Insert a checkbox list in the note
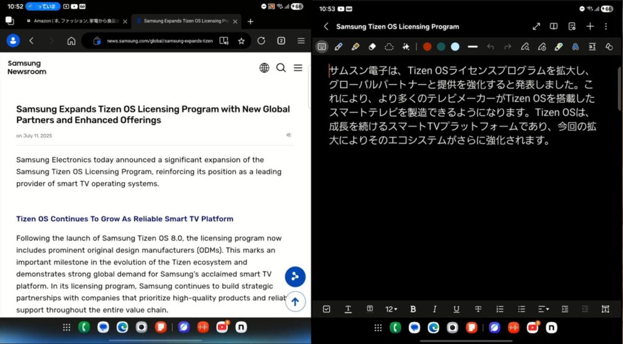 [x=327, y=309]
